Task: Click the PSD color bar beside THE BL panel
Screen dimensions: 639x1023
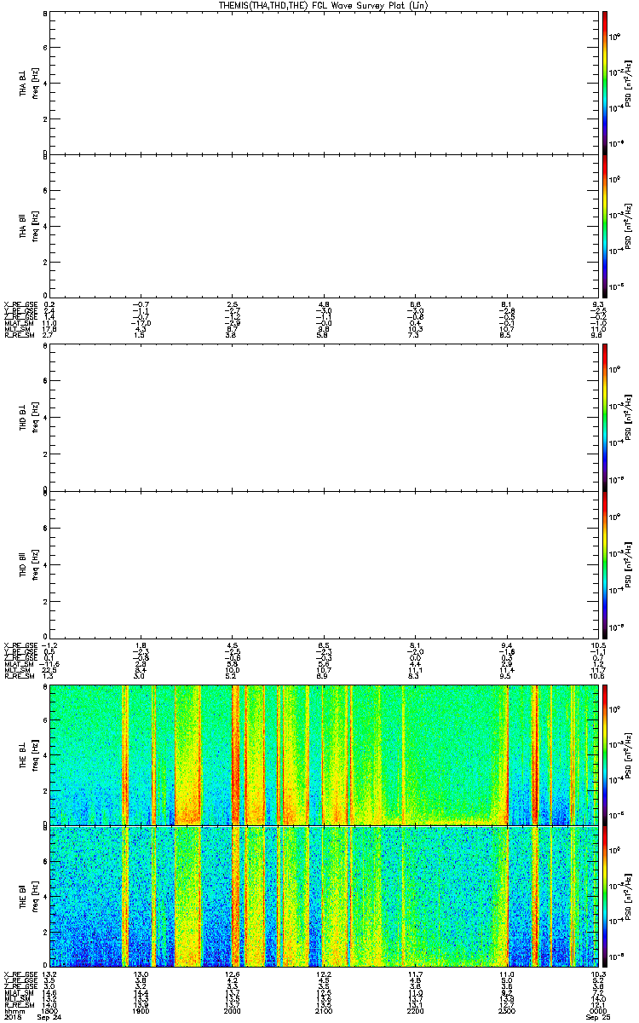Action: (x=605, y=754)
